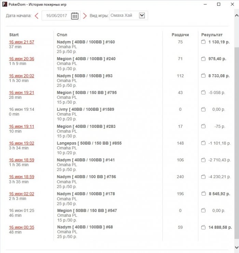Click wallet icon in Megion #547 row

[203, 210]
